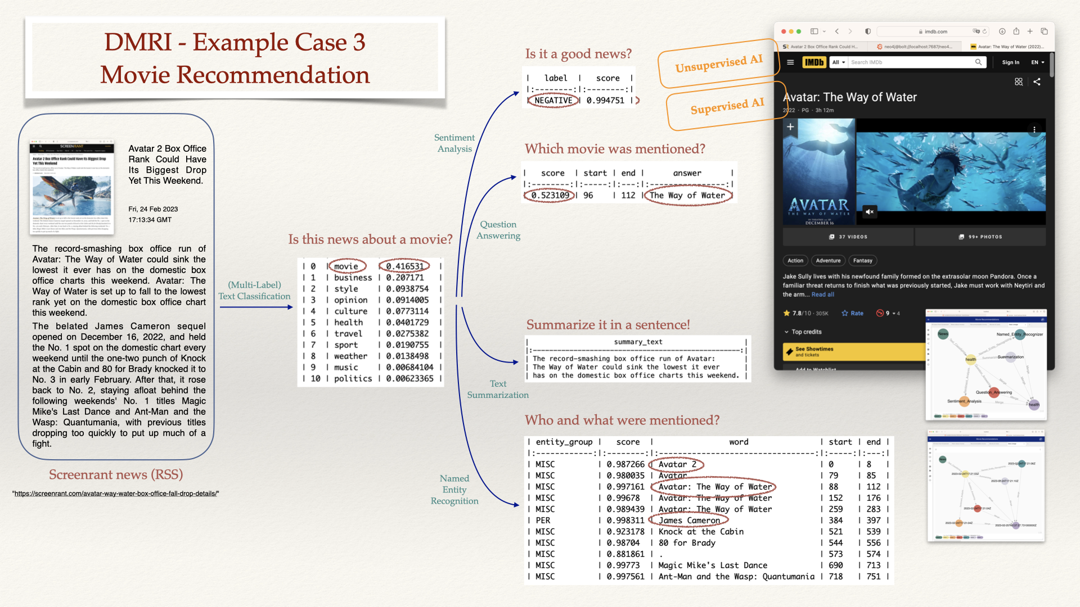The image size is (1080, 607).
Task: Reload the imdb.com page
Action: click(984, 31)
